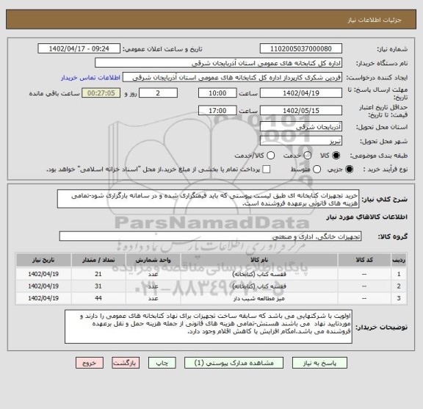Select the جزیی purchase type radio
The width and height of the screenshot is (423, 409).
pyautogui.click(x=349, y=170)
